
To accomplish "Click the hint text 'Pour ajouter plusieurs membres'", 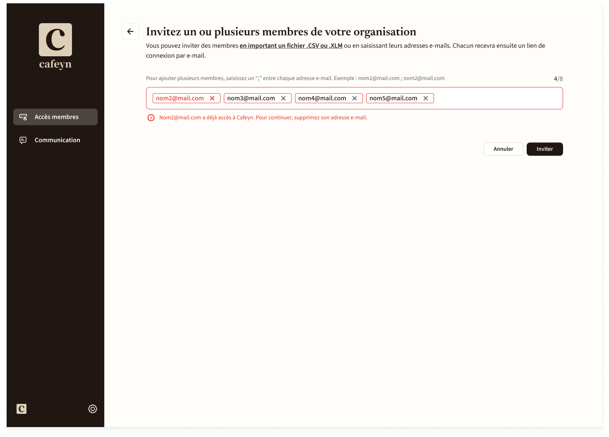I will (295, 78).
